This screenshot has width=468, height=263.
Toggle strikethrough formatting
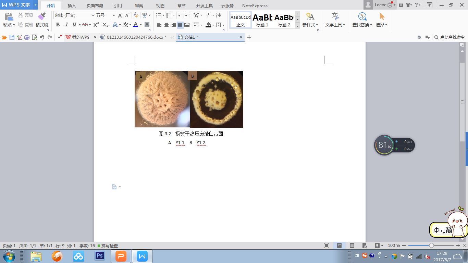85,25
